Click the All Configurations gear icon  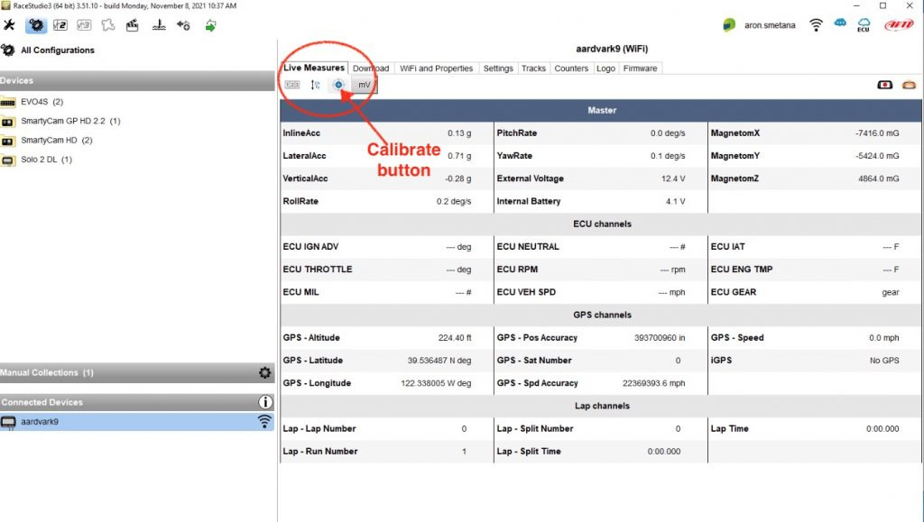(x=8, y=50)
